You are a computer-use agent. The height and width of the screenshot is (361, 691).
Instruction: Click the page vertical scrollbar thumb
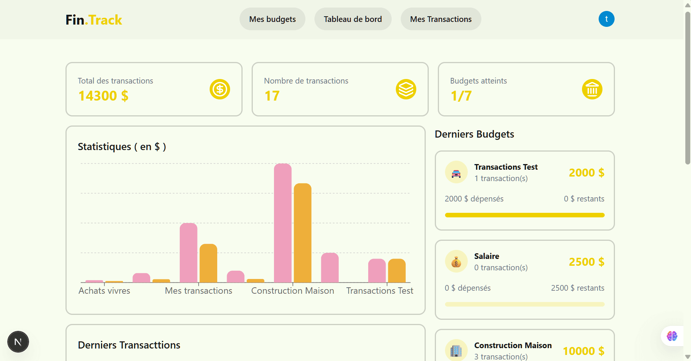coord(688,88)
